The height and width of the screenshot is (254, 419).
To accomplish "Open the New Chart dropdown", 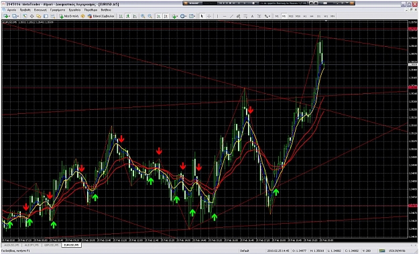I will [7, 16].
